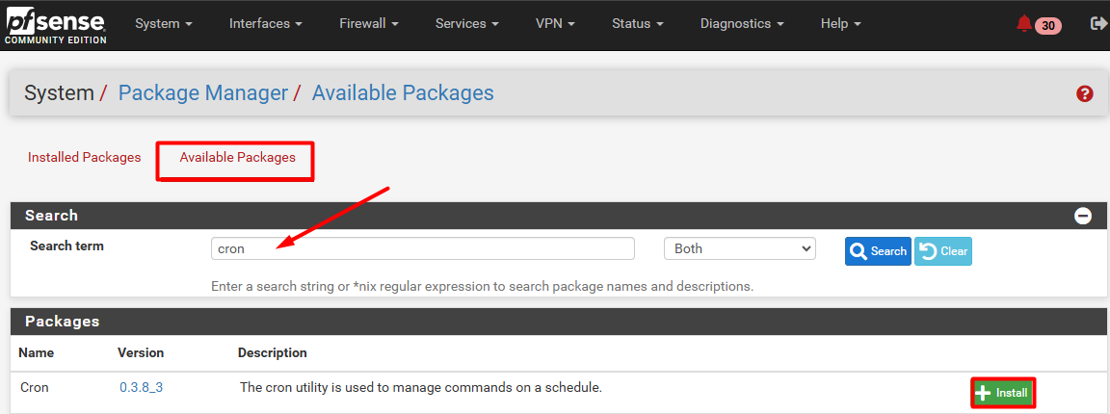Click the Search button with magnifier
Screen dimensions: 1110x414
[878, 251]
